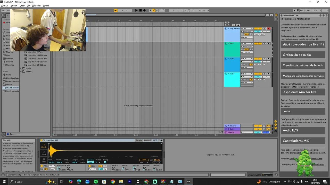The width and height of the screenshot is (330, 185).
Task: Open All Ins dropdown on trap hihat track
Action: point(247,29)
